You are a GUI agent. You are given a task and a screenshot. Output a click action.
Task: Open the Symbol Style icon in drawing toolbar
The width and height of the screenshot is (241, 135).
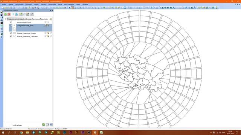click(186, 7)
